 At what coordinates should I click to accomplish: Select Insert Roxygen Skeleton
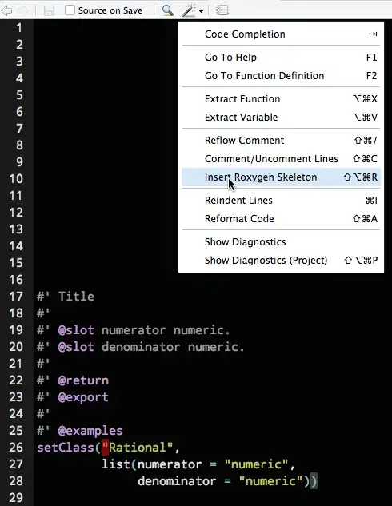point(281,177)
